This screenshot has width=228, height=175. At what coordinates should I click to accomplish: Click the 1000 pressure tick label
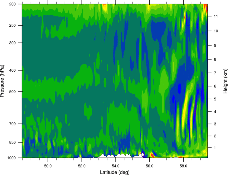click(12, 158)
